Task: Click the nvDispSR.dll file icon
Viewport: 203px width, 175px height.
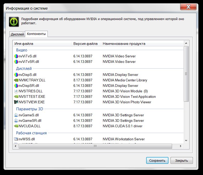Action: [16, 86]
